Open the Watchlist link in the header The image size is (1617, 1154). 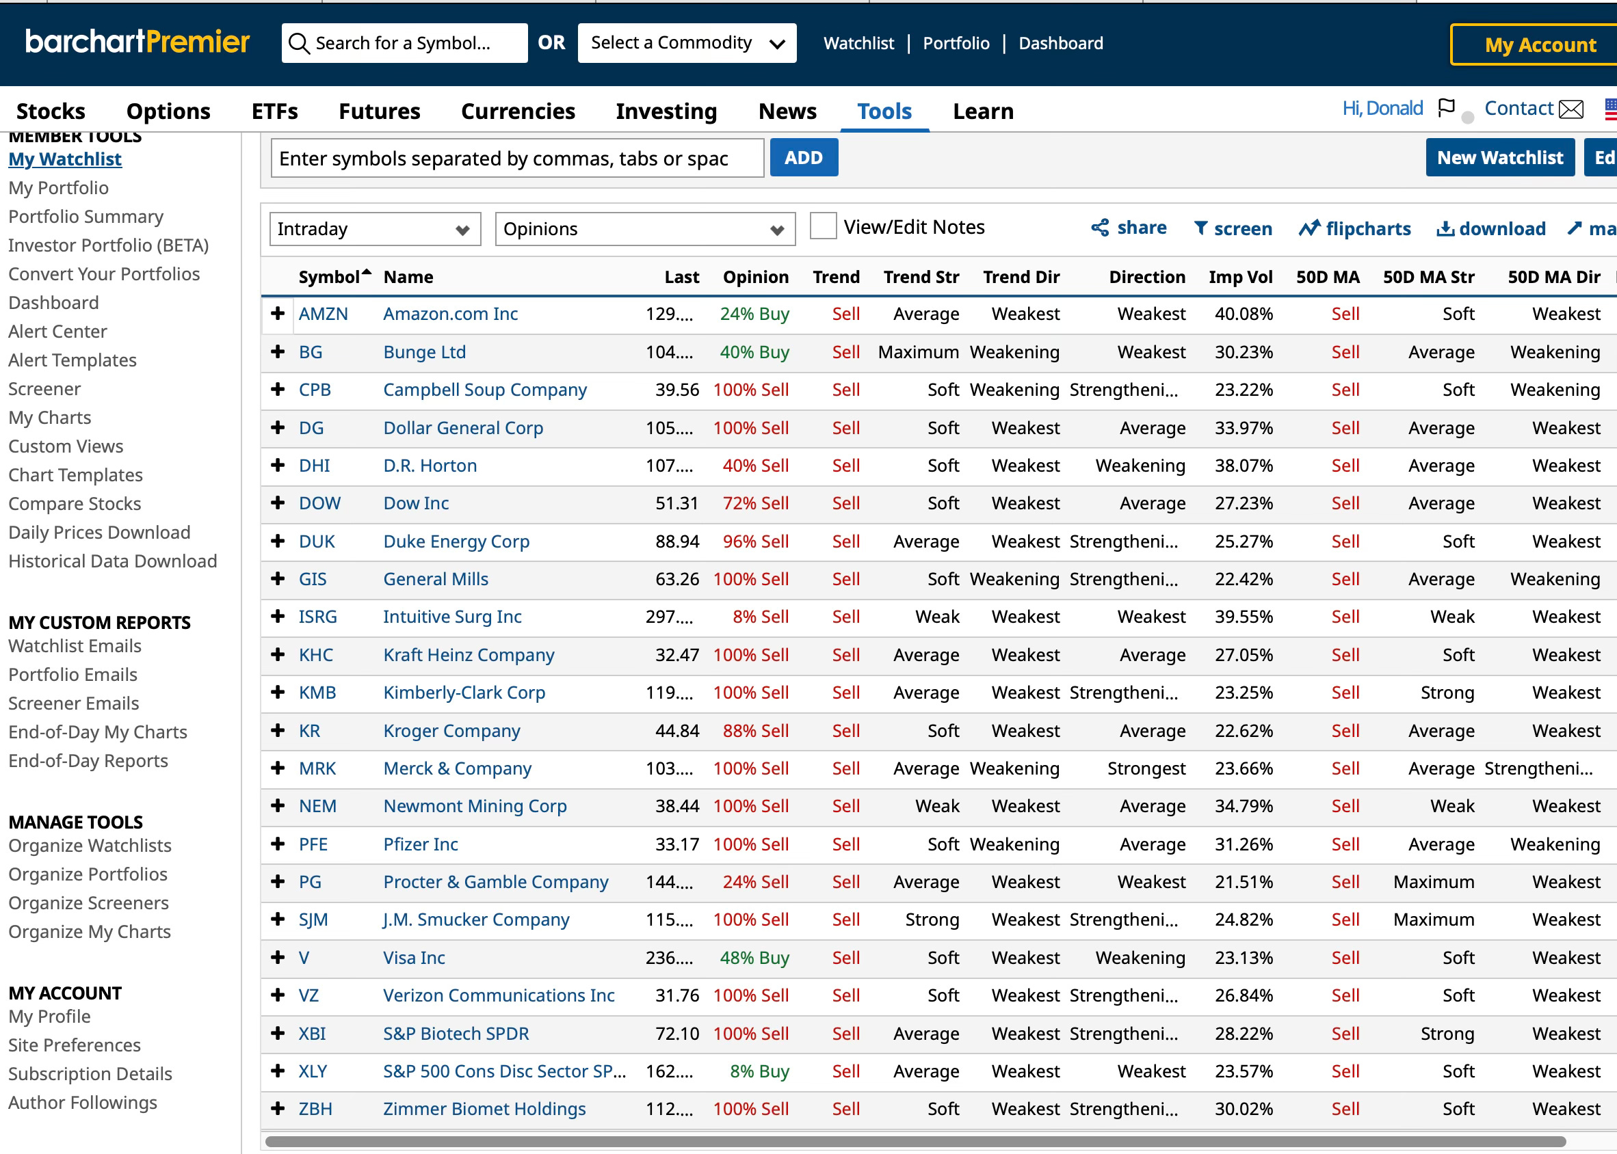click(x=858, y=43)
